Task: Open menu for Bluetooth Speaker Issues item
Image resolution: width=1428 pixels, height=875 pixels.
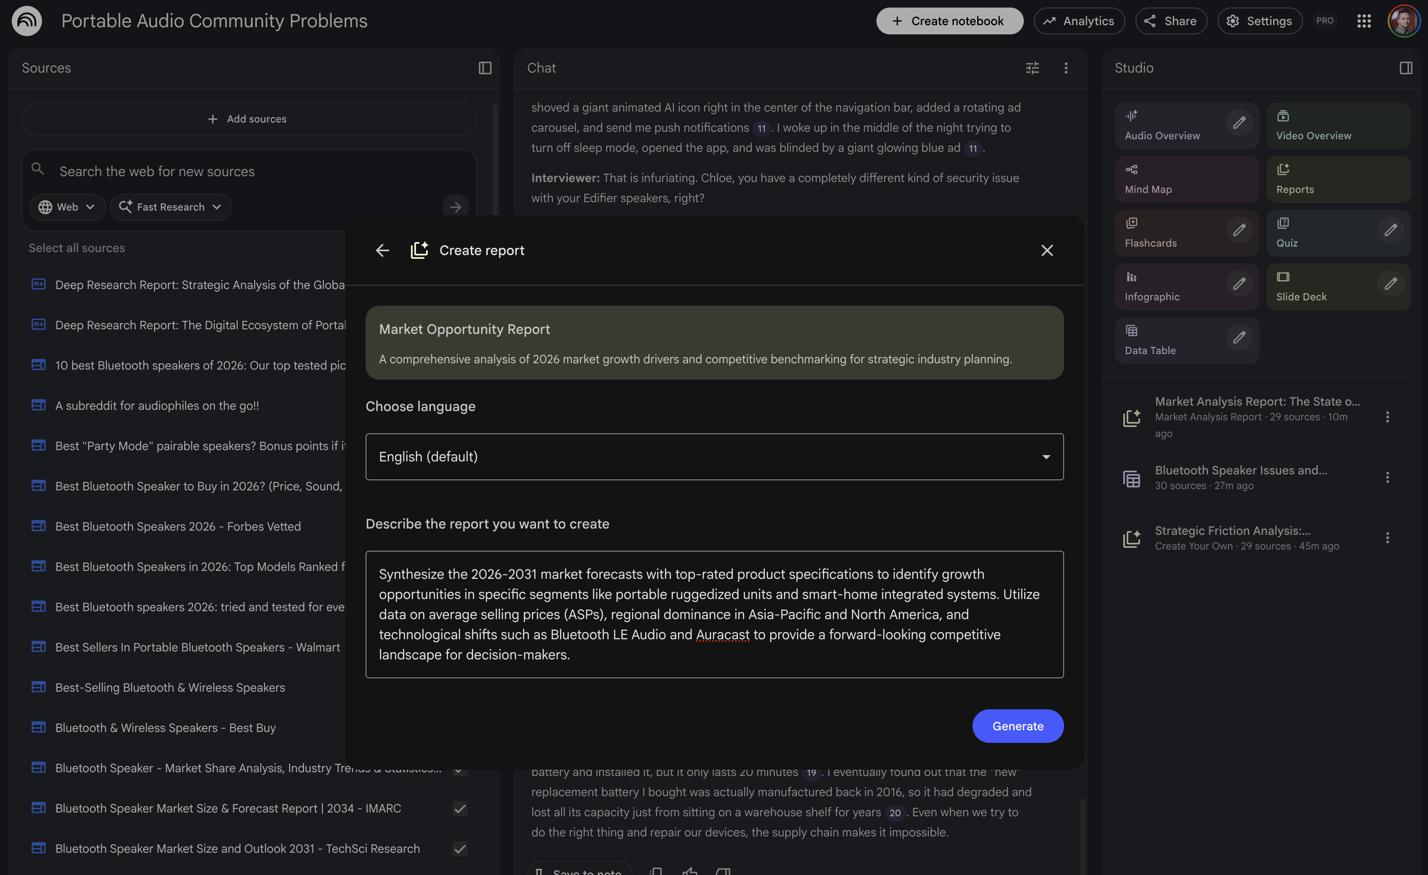Action: coord(1387,477)
